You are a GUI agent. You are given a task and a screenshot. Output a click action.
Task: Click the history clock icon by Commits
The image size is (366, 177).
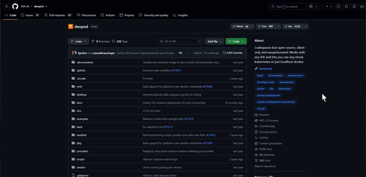[x=224, y=53]
